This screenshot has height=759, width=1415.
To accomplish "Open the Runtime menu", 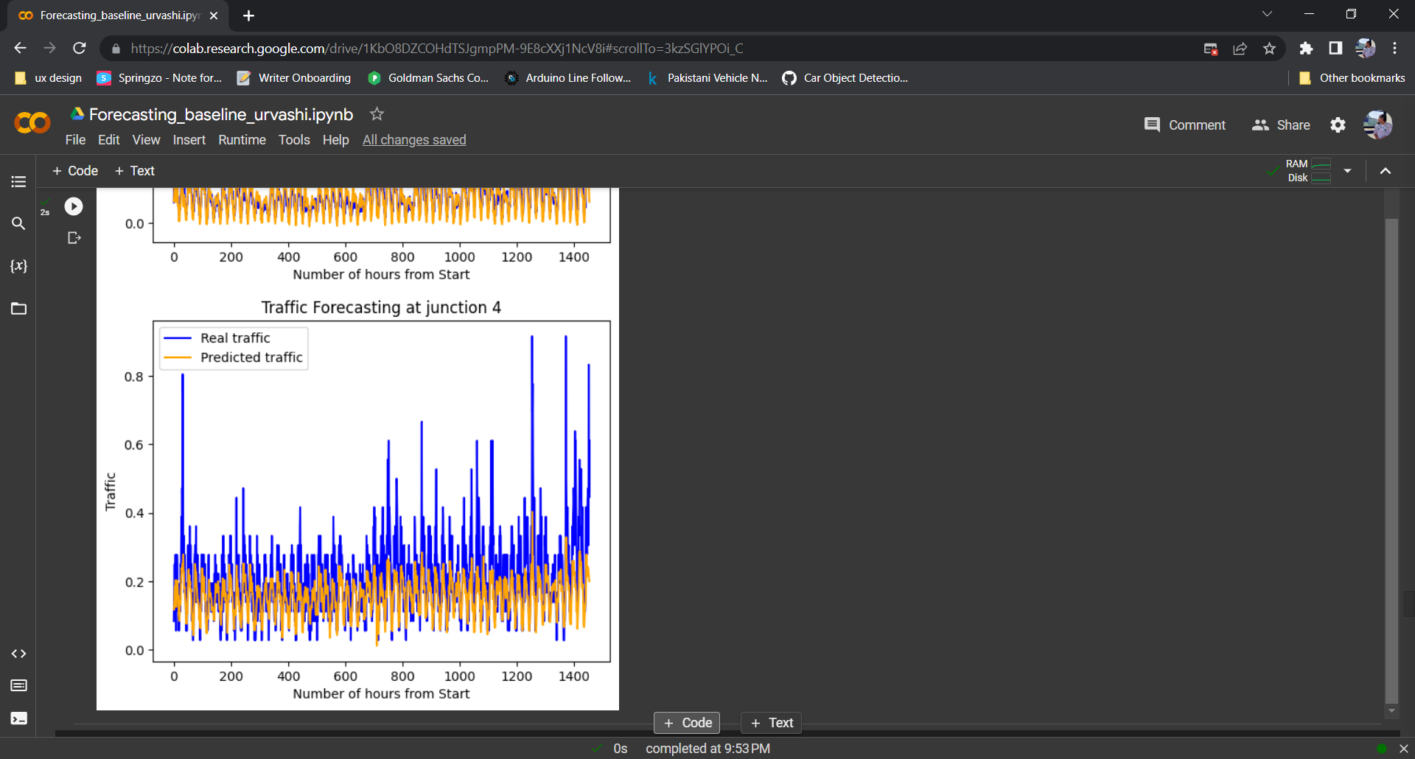I will click(x=242, y=140).
